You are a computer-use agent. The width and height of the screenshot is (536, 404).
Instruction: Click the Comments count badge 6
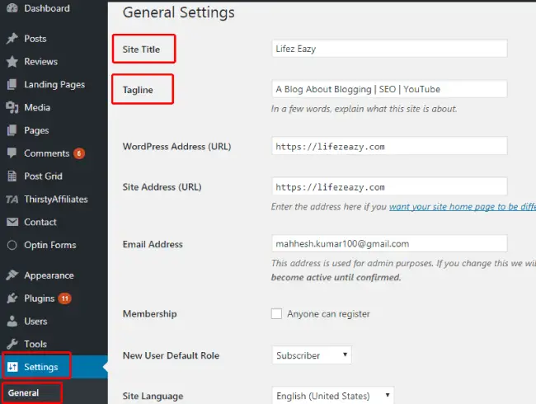pos(79,153)
